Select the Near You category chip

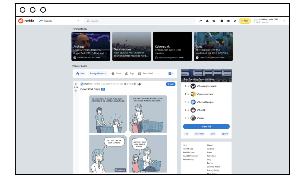pos(199,134)
